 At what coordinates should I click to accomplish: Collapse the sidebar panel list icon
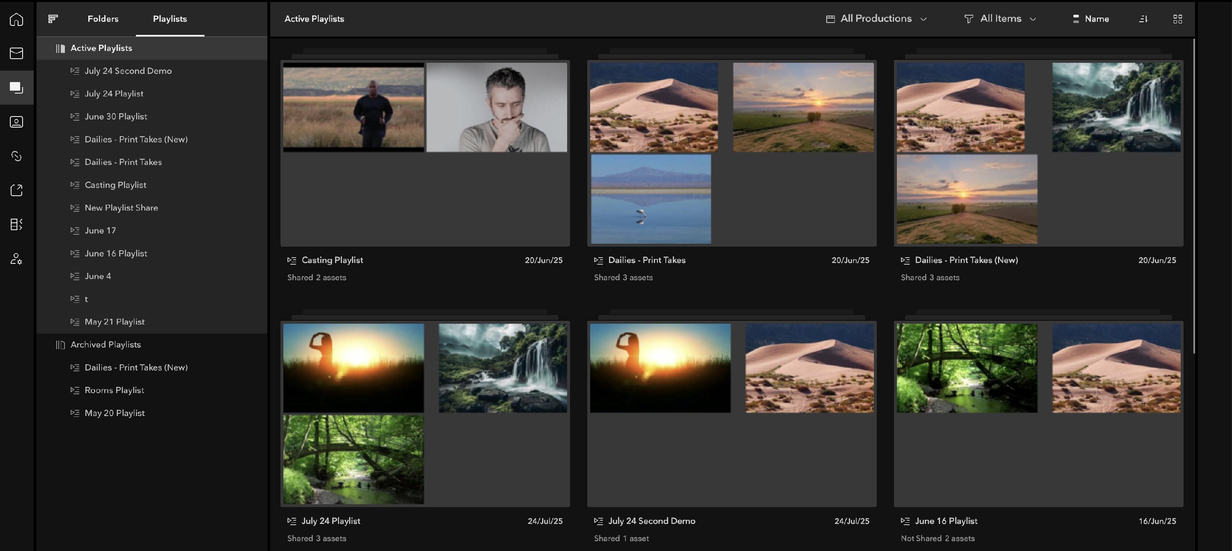[x=53, y=18]
